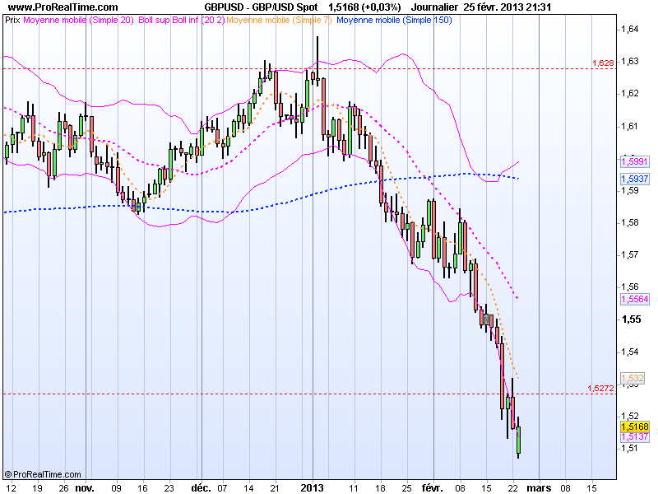Screen dimensions: 658x494
Task: Click the red 1,5272 support level label
Action: pos(601,388)
